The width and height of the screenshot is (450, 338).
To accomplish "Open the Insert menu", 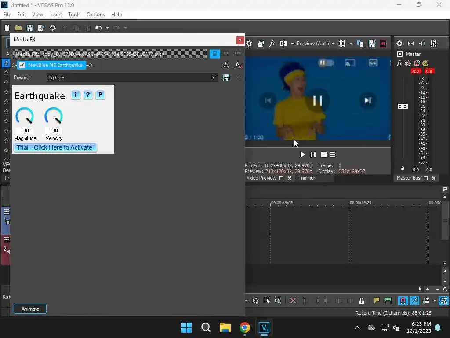I will 55,15.
